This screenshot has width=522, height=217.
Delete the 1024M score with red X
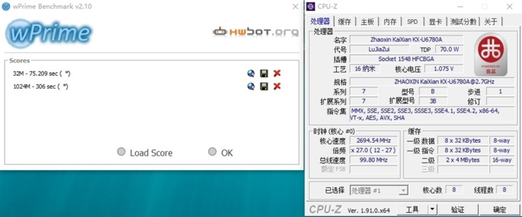276,86
